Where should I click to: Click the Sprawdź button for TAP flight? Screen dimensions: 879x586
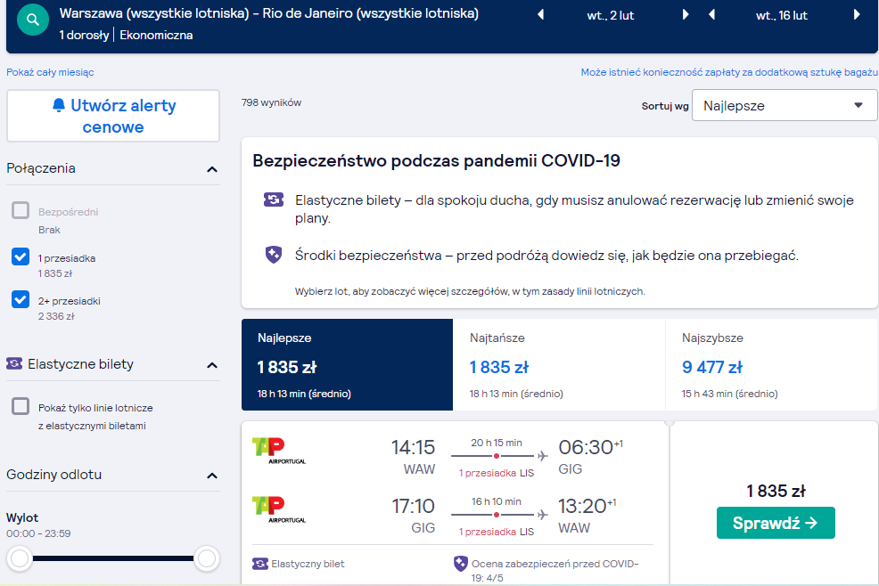tap(776, 523)
